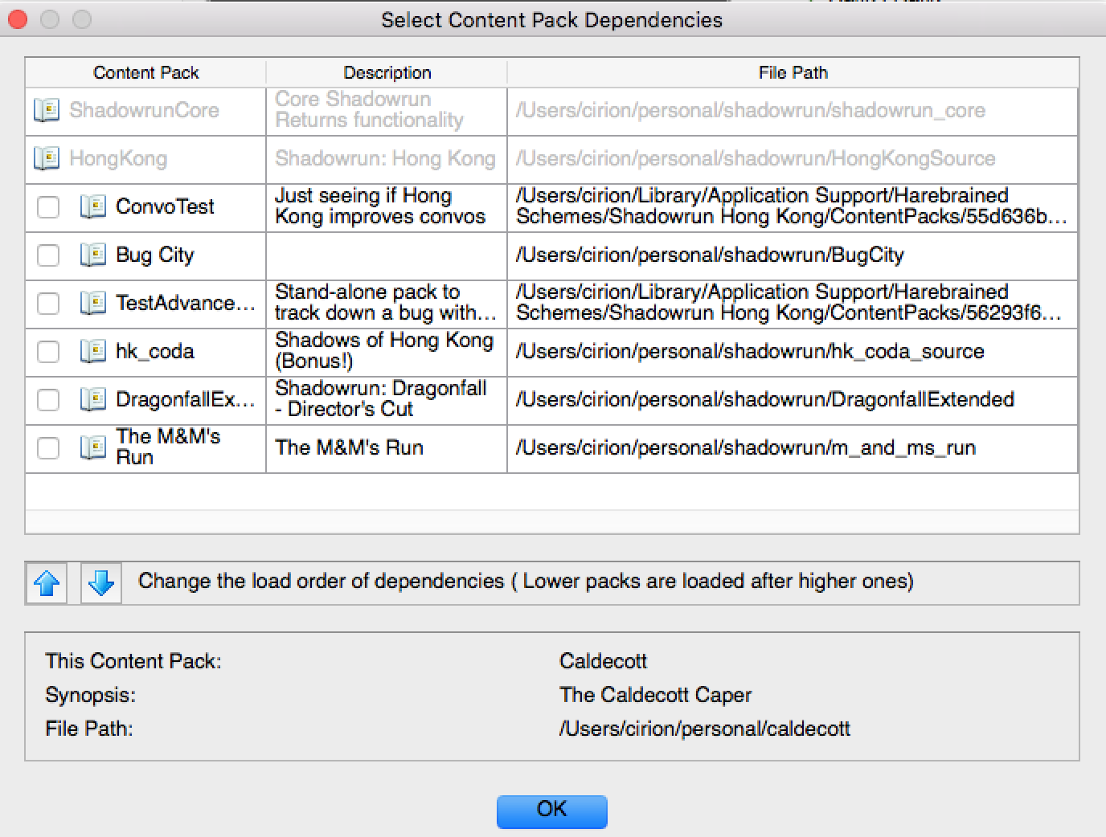The image size is (1106, 837).
Task: Click 'Shadowrun: Dragonfall - Director's Cut' description
Action: pos(381,398)
